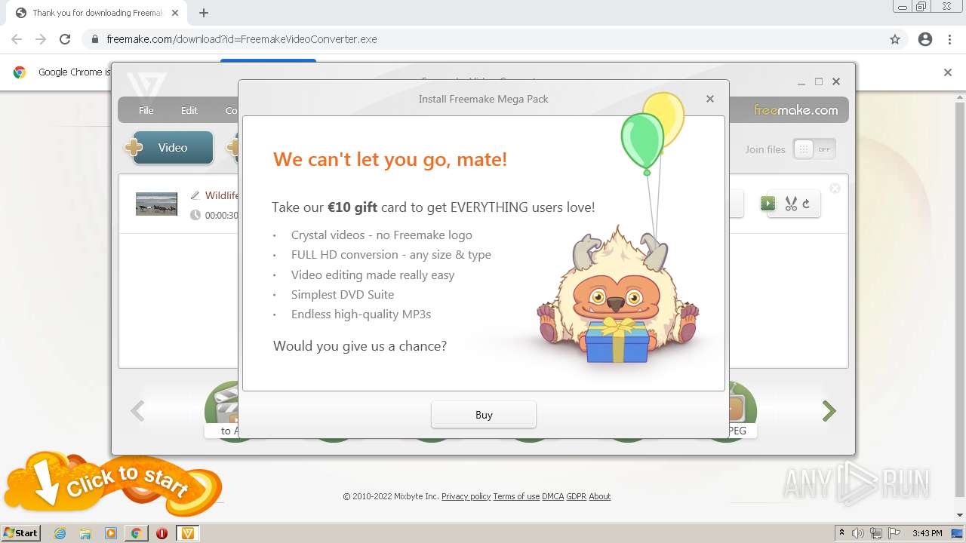Viewport: 966px width, 543px height.
Task: Click the Wildlife video thumbnail
Action: click(x=156, y=204)
